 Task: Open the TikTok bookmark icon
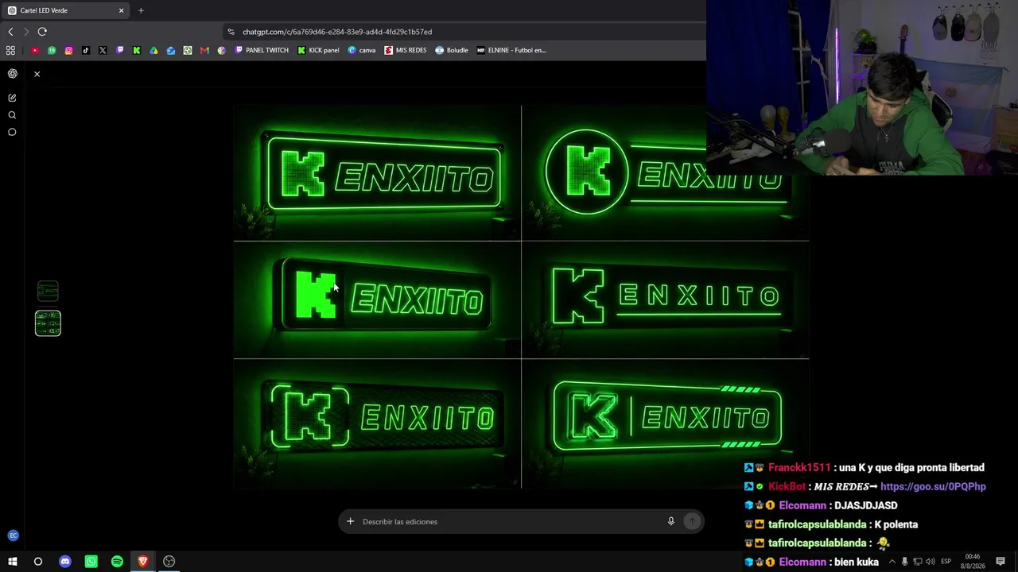pyautogui.click(x=86, y=50)
